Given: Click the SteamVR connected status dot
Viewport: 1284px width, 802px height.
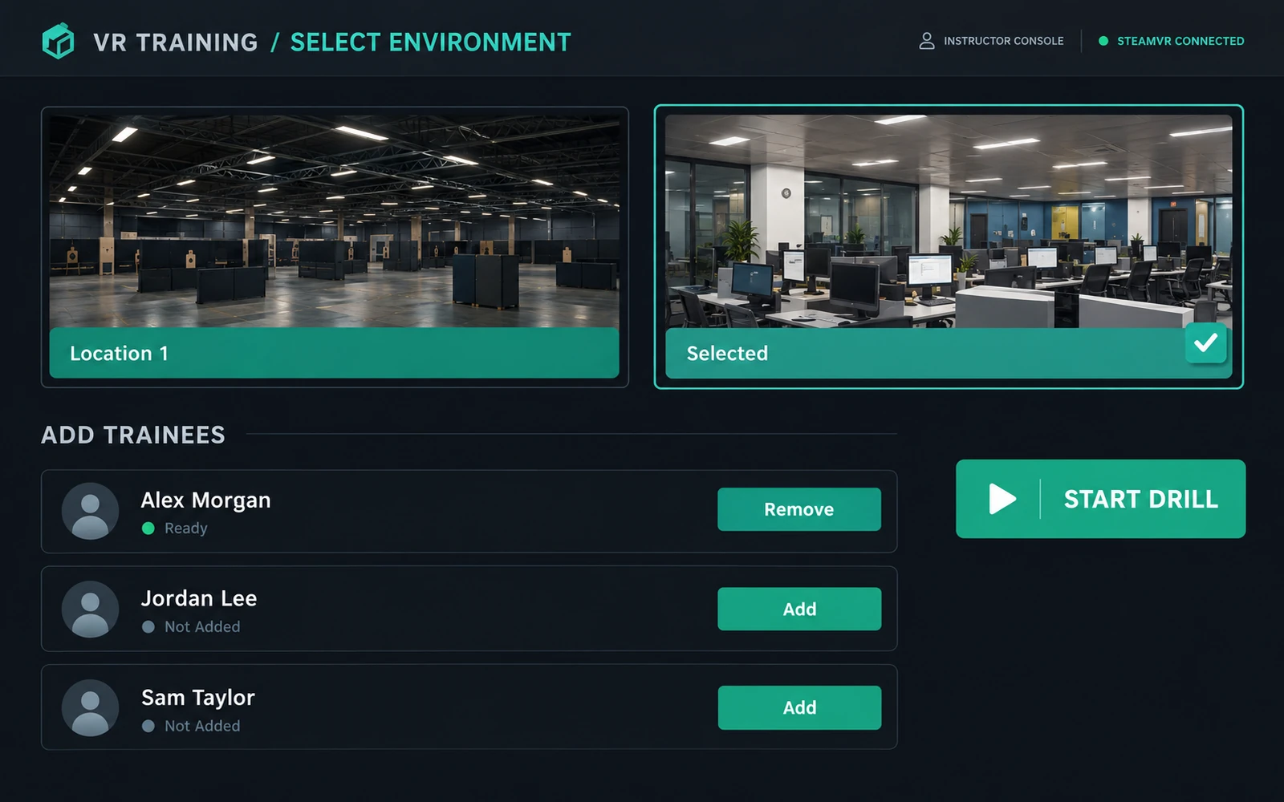Looking at the screenshot, I should pyautogui.click(x=1103, y=41).
